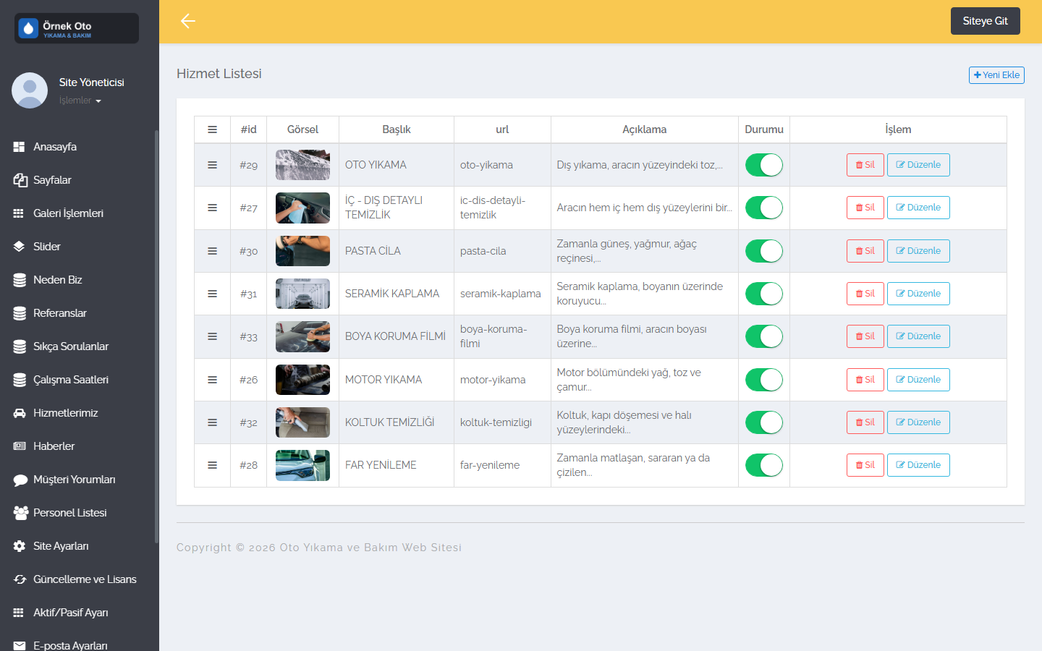1042x651 pixels.
Task: Click the Siteye Git button
Action: click(x=985, y=21)
